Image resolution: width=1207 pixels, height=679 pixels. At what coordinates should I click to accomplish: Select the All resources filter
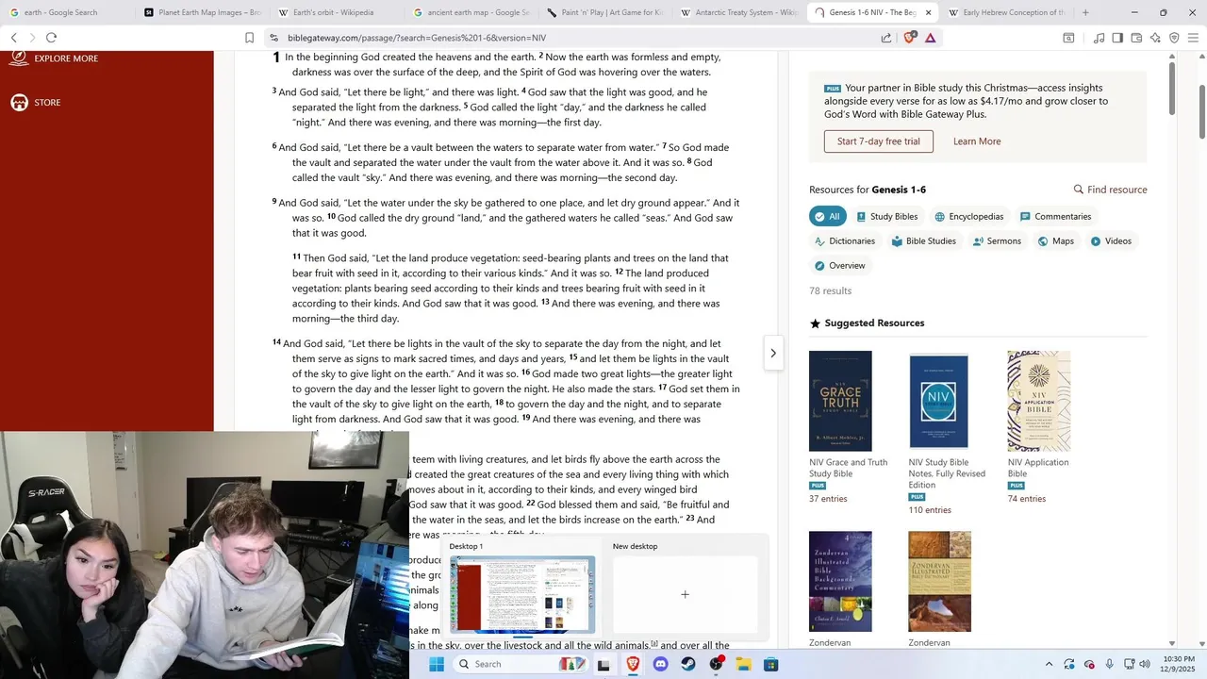[x=827, y=217]
